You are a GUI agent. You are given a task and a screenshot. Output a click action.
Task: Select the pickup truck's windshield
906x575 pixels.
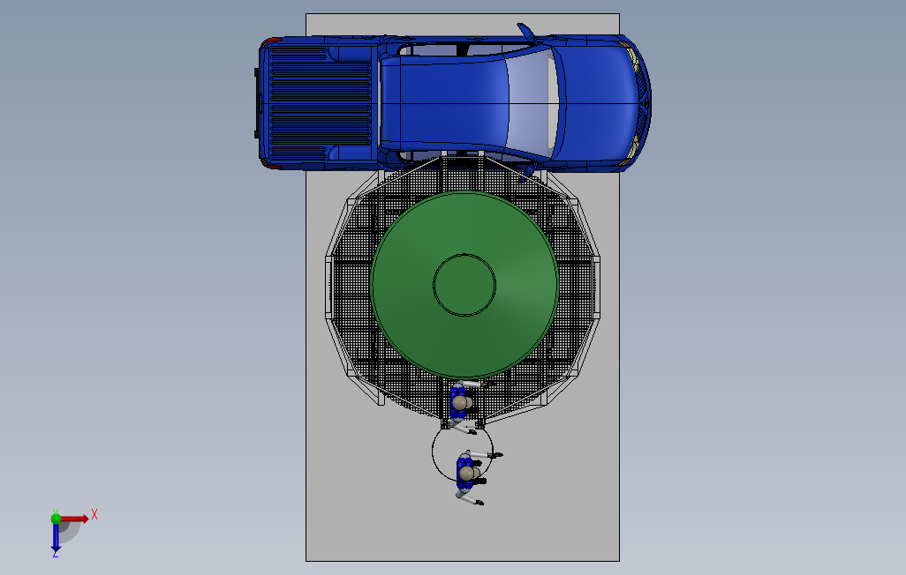coord(531,104)
